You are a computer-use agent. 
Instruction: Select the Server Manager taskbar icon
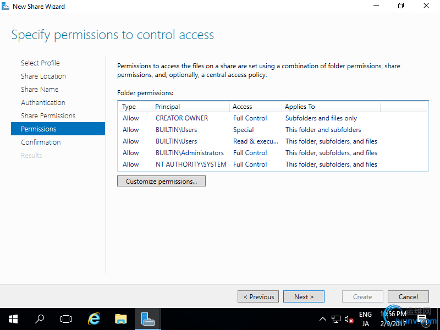(147, 319)
